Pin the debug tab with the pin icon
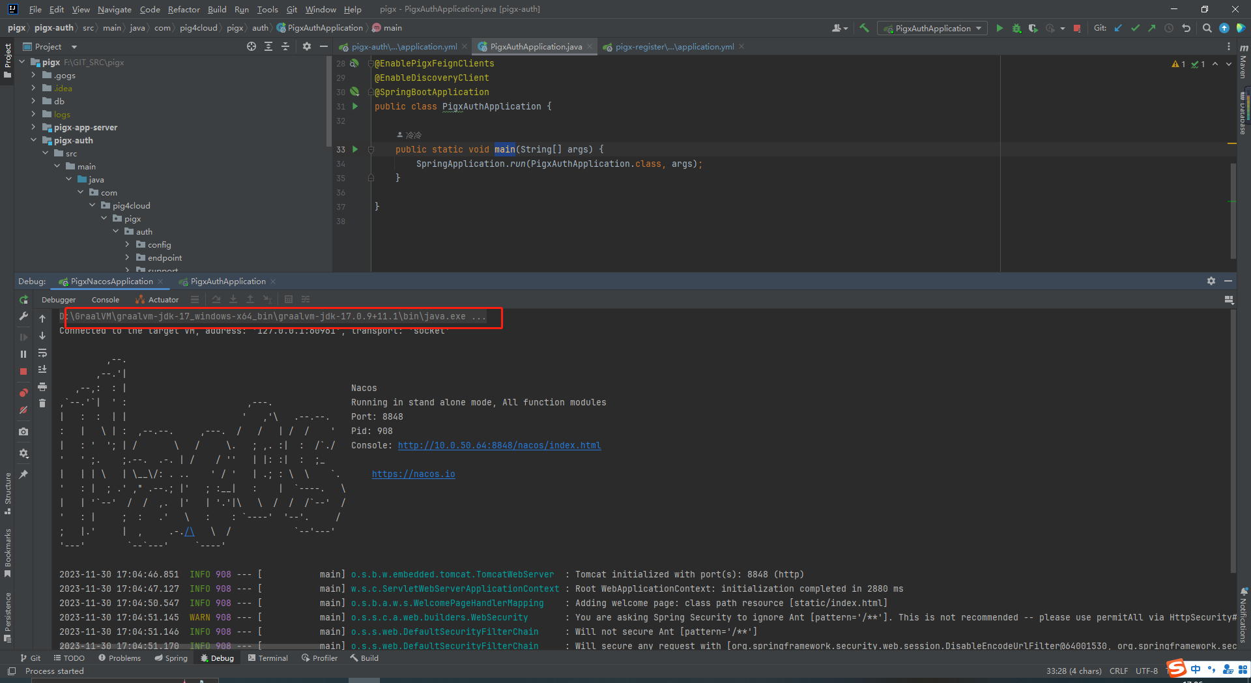Viewport: 1251px width, 683px height. [x=23, y=474]
